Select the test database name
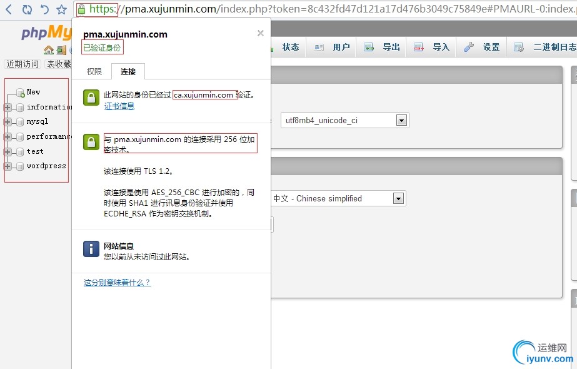Screen dimensions: 577x369 pyautogui.click(x=35, y=151)
